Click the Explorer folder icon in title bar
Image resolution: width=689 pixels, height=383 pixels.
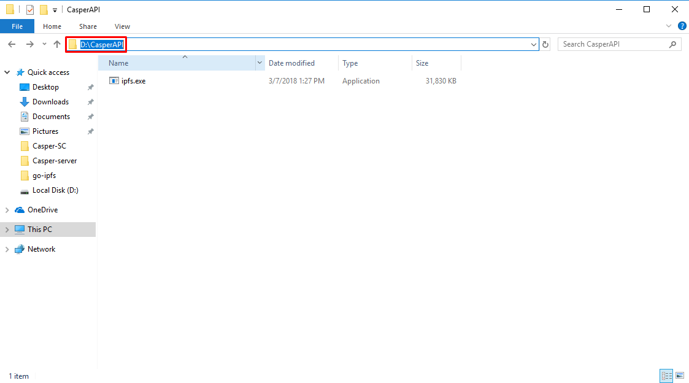pos(10,10)
